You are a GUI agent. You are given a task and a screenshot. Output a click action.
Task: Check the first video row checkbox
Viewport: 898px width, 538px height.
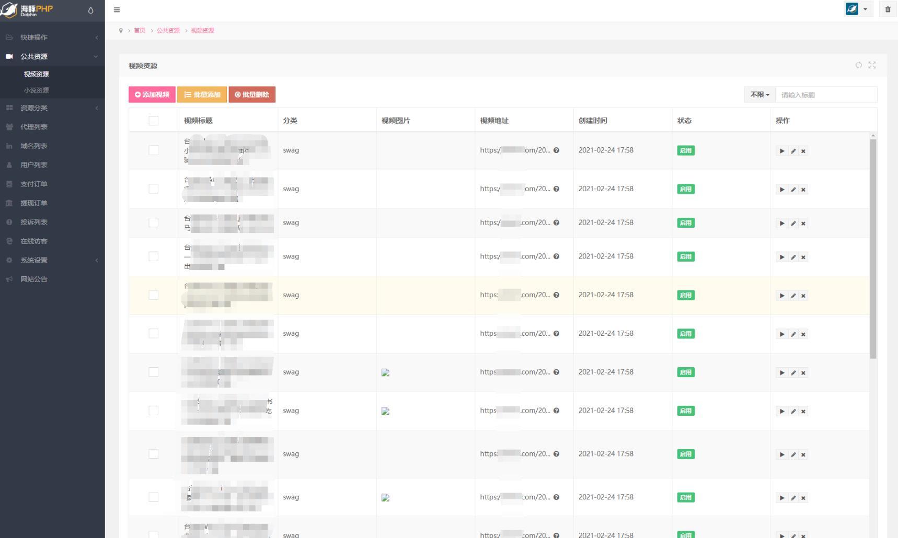click(x=153, y=150)
